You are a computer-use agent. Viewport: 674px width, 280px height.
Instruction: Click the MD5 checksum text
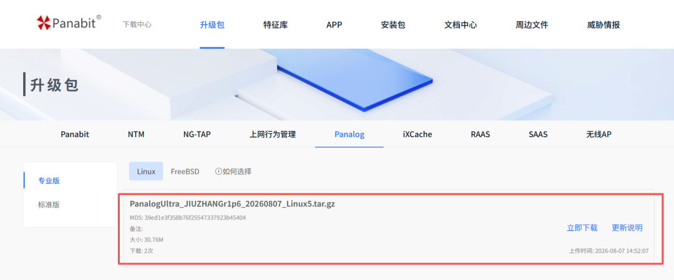[188, 218]
